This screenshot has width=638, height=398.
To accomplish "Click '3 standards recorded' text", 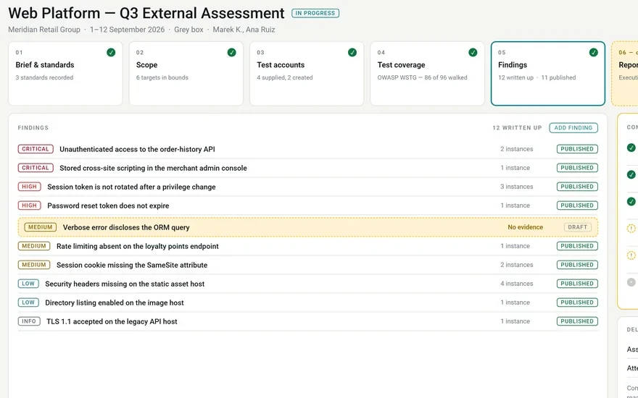I will [44, 77].
